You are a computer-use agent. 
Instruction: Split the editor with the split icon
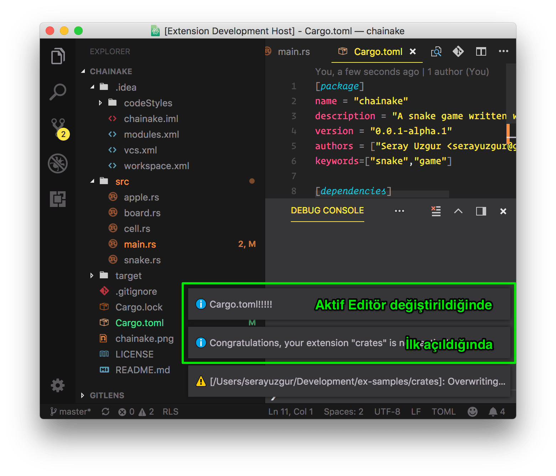481,52
